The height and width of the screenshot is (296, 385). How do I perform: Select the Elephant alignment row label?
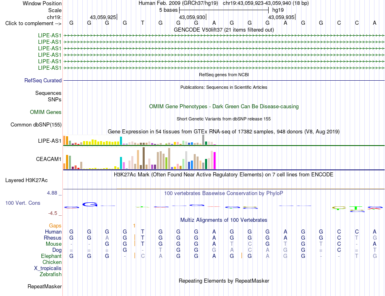(51, 256)
